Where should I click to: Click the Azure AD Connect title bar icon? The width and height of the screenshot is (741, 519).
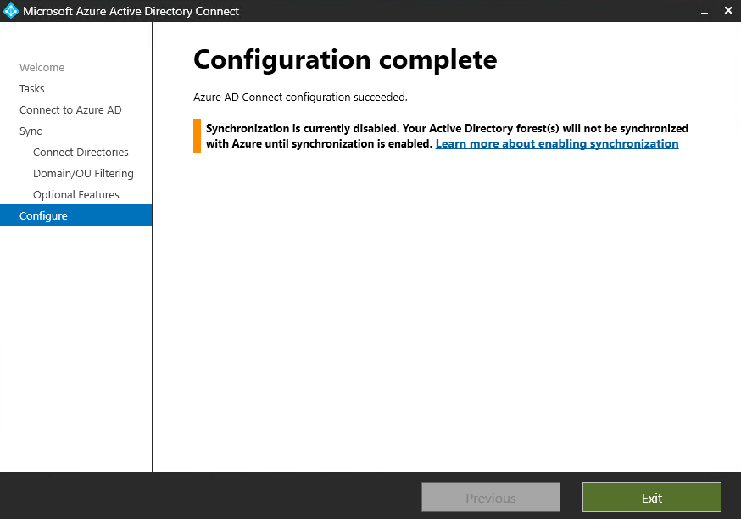11,11
